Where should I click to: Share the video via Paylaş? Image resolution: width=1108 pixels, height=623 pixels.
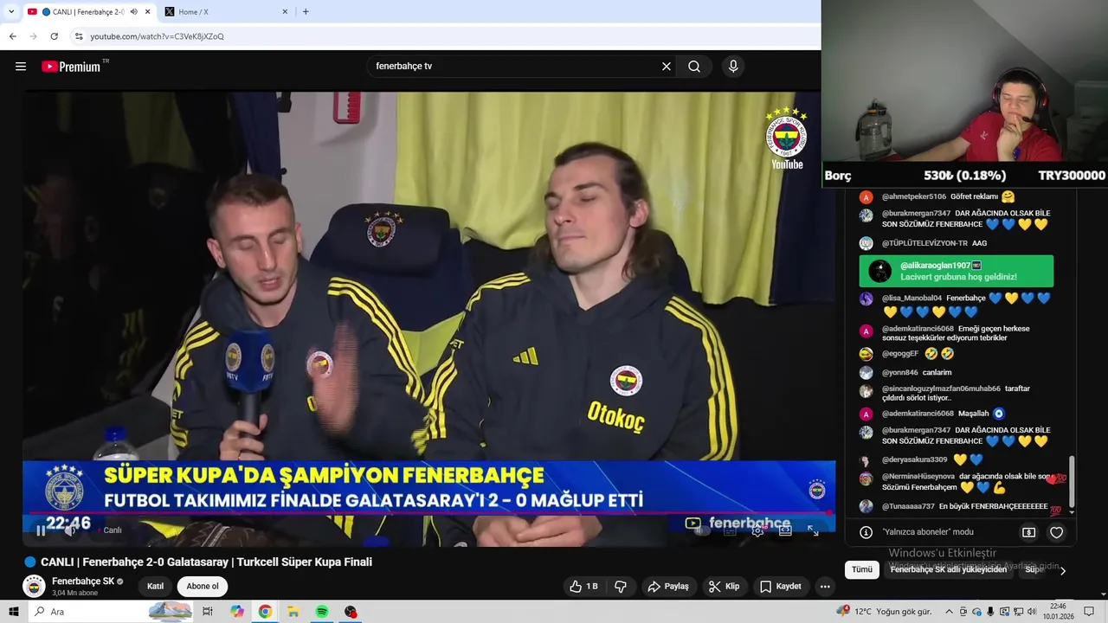coord(668,587)
